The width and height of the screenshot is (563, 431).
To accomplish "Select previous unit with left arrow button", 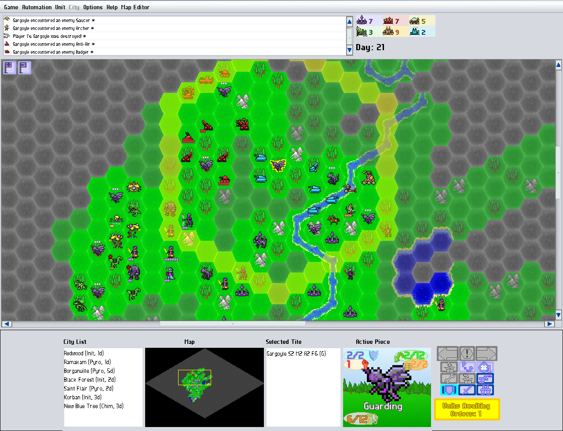I will [448, 354].
